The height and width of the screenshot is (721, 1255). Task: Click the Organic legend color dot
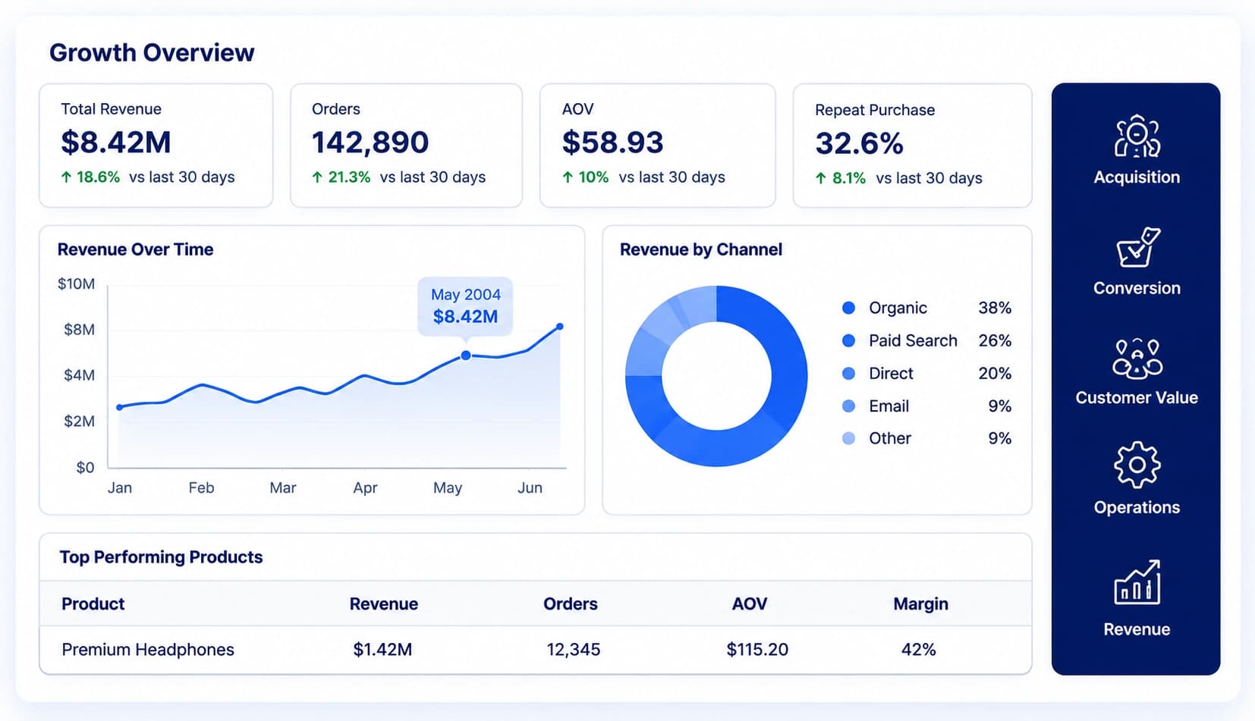pyautogui.click(x=849, y=308)
